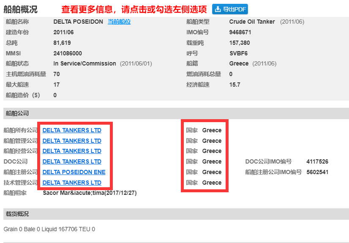Select the IMO number 9468671
Viewport: 349px width, 243px height.
(x=240, y=32)
